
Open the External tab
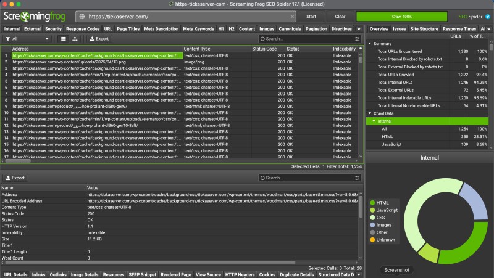point(32,29)
